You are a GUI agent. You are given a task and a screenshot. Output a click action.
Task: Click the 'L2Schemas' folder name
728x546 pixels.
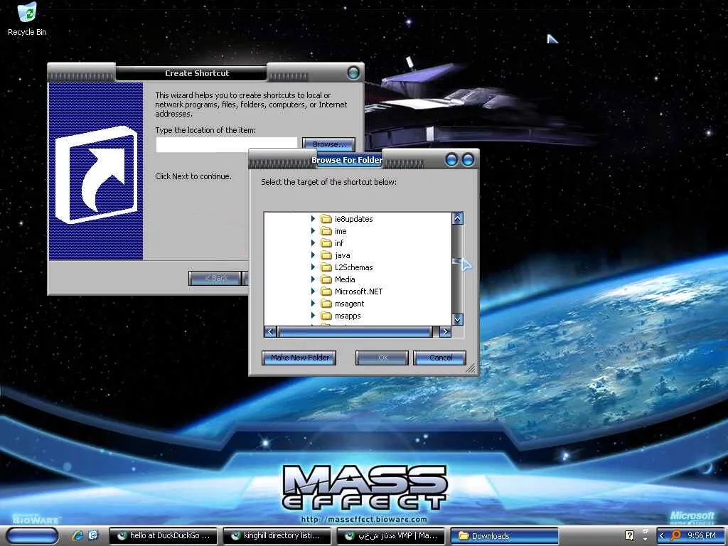(x=354, y=267)
